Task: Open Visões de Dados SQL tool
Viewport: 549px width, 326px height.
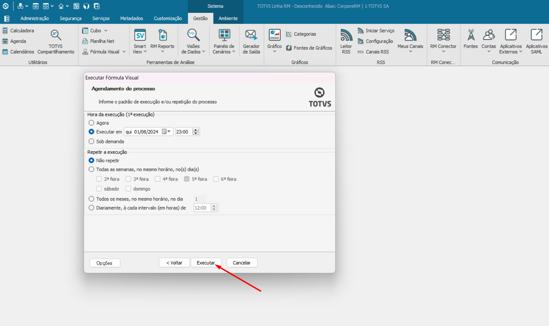Action: click(x=193, y=42)
